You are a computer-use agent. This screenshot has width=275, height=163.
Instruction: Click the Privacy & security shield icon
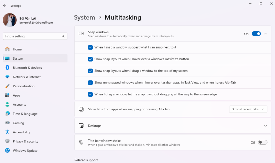(8, 141)
